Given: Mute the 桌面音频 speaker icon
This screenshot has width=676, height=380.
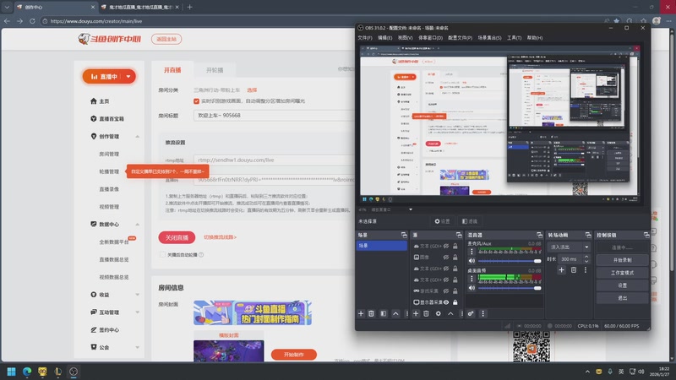Looking at the screenshot, I should (x=472, y=288).
